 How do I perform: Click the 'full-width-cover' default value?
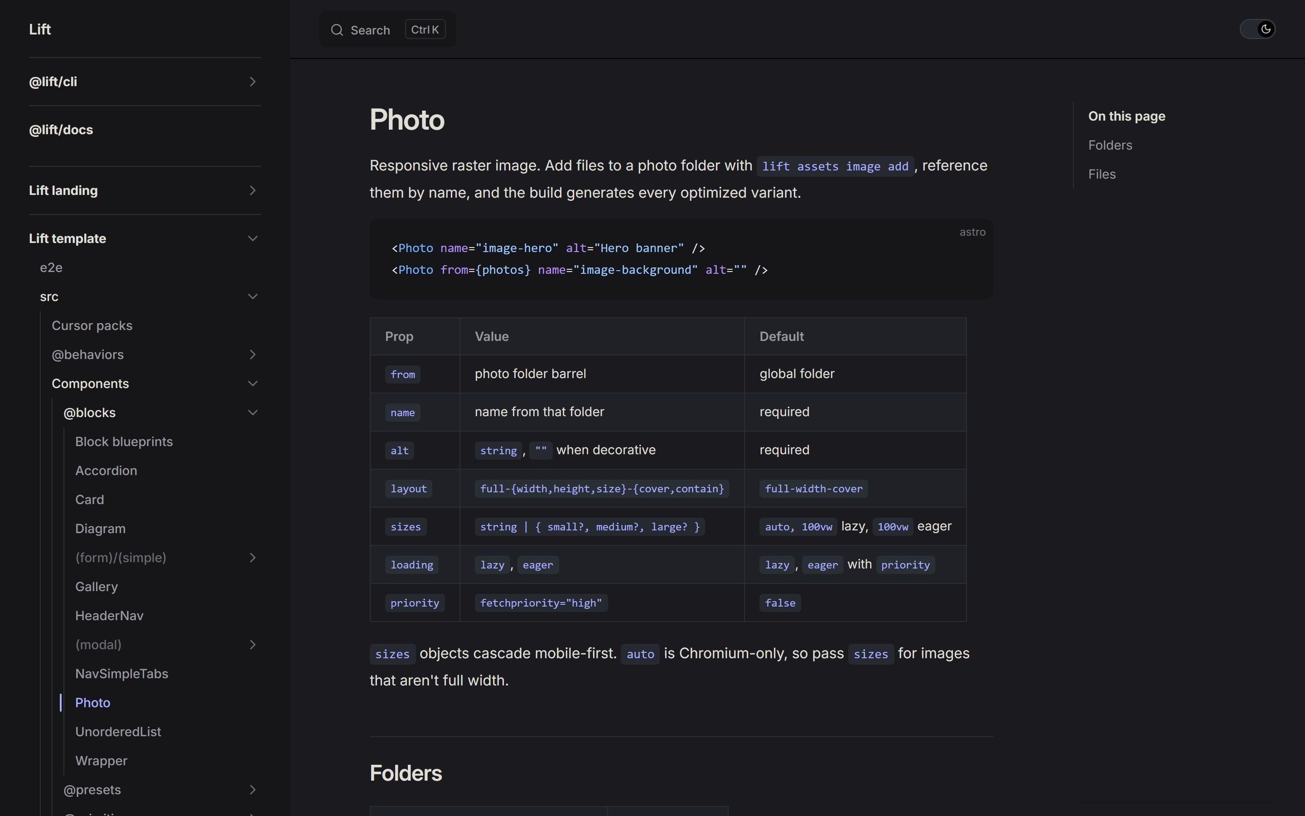tap(814, 489)
